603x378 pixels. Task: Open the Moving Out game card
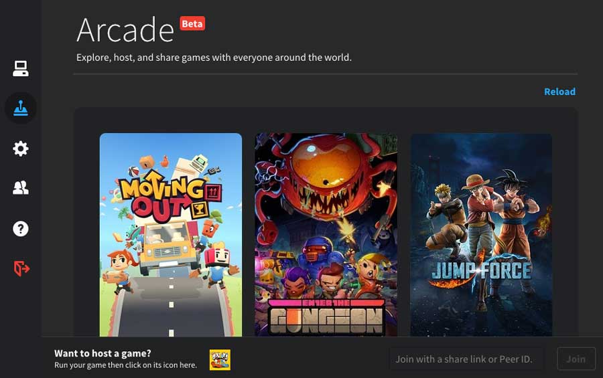tap(171, 235)
